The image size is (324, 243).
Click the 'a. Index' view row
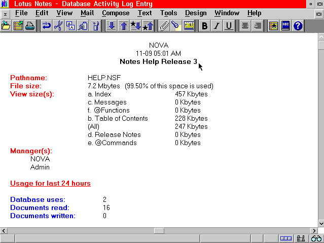point(99,94)
